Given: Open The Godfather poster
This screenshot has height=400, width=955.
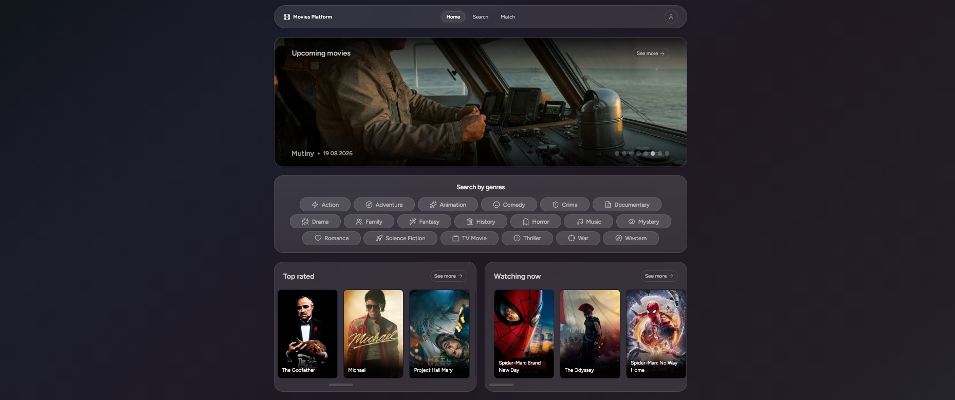Looking at the screenshot, I should coord(307,334).
